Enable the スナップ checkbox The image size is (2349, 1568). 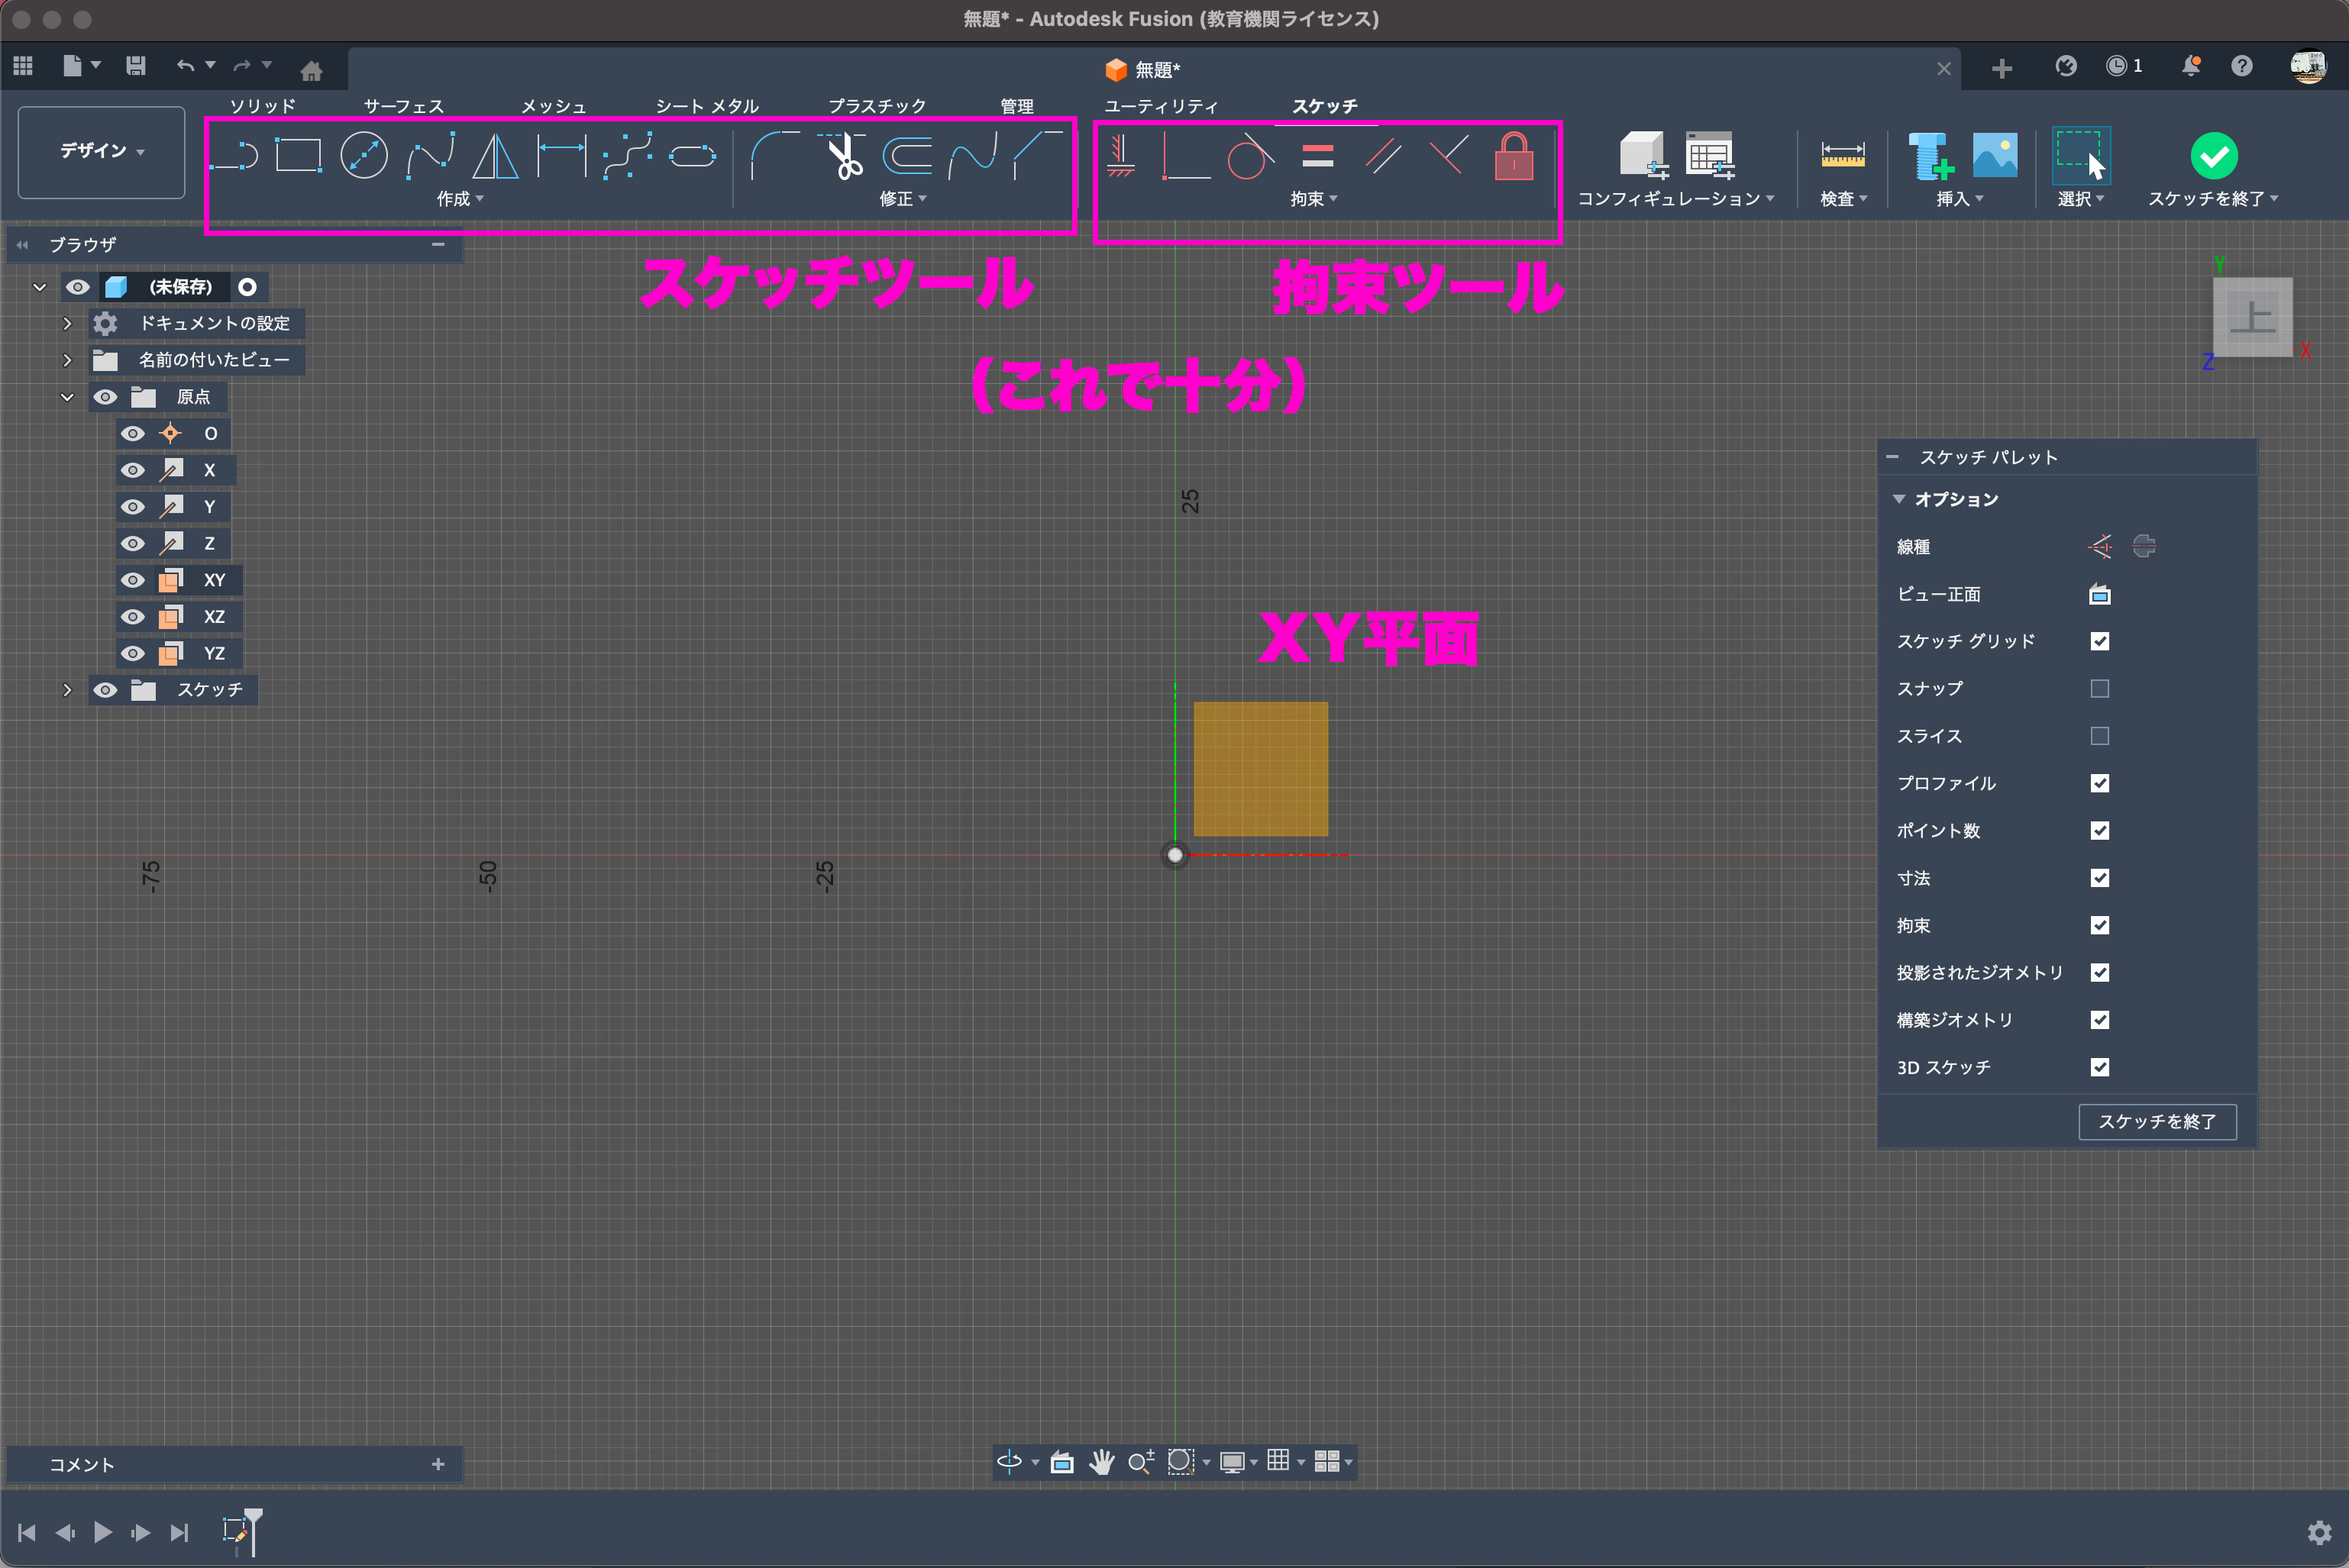pyautogui.click(x=2099, y=688)
